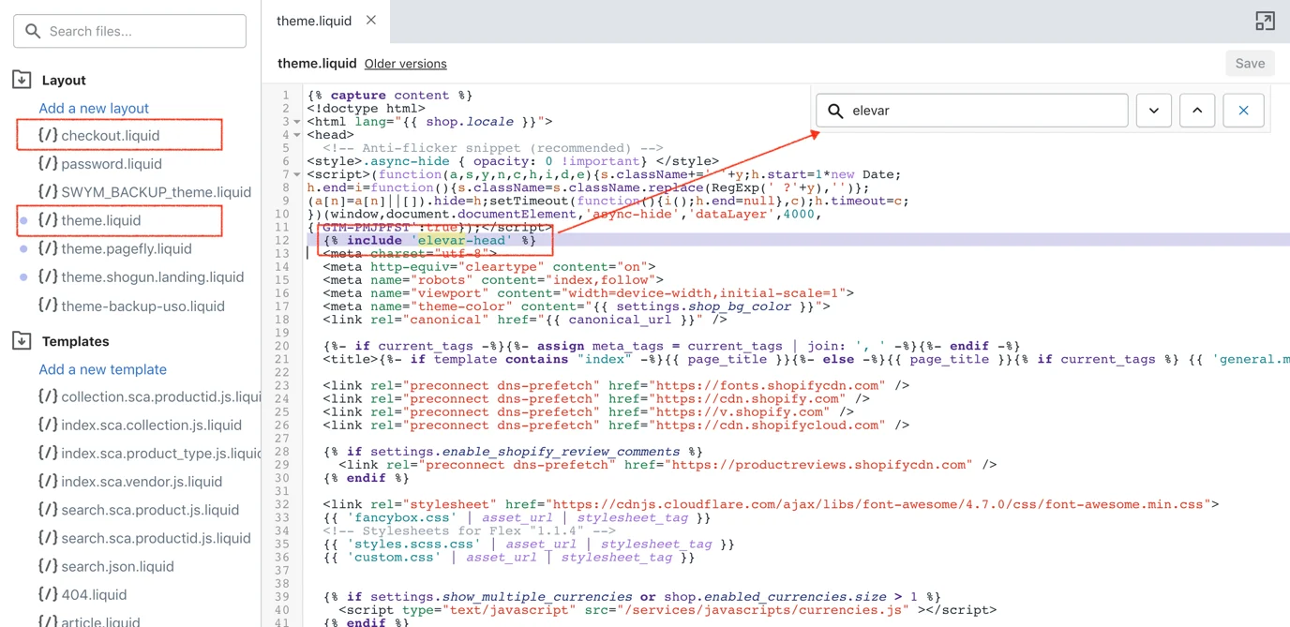
Task: Click the file icon beside index.sca.vendor.js.liquid
Action: [x=48, y=481]
